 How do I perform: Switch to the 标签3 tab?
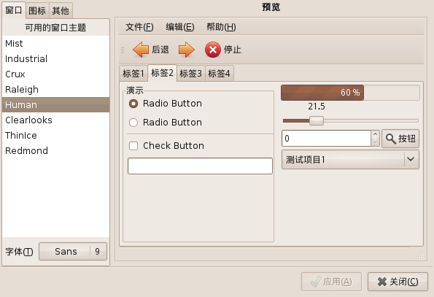click(x=190, y=74)
